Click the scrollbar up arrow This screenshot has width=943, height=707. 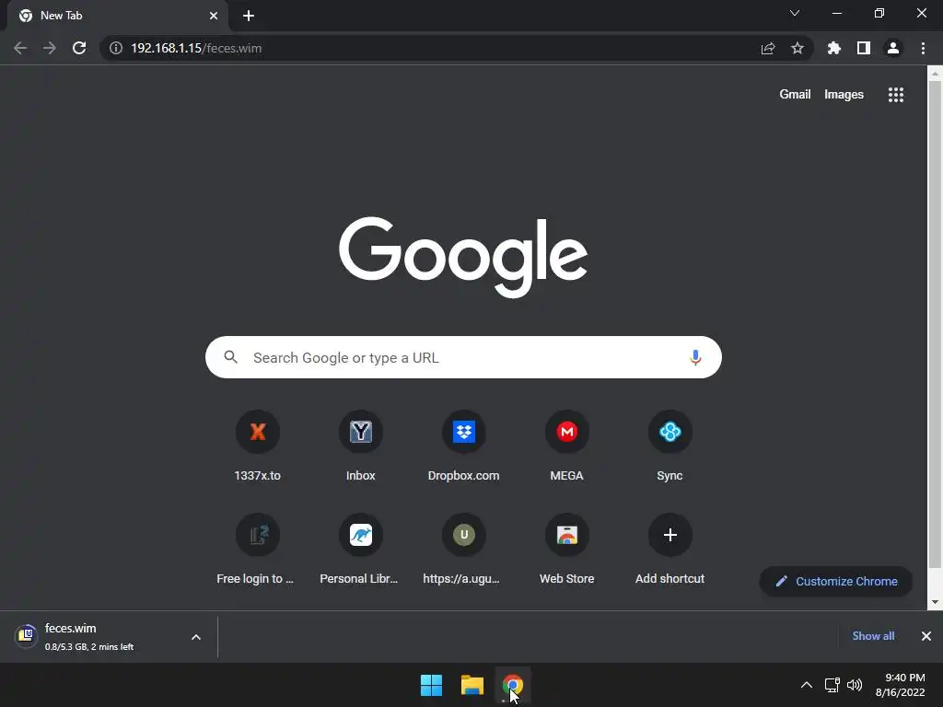(x=935, y=74)
